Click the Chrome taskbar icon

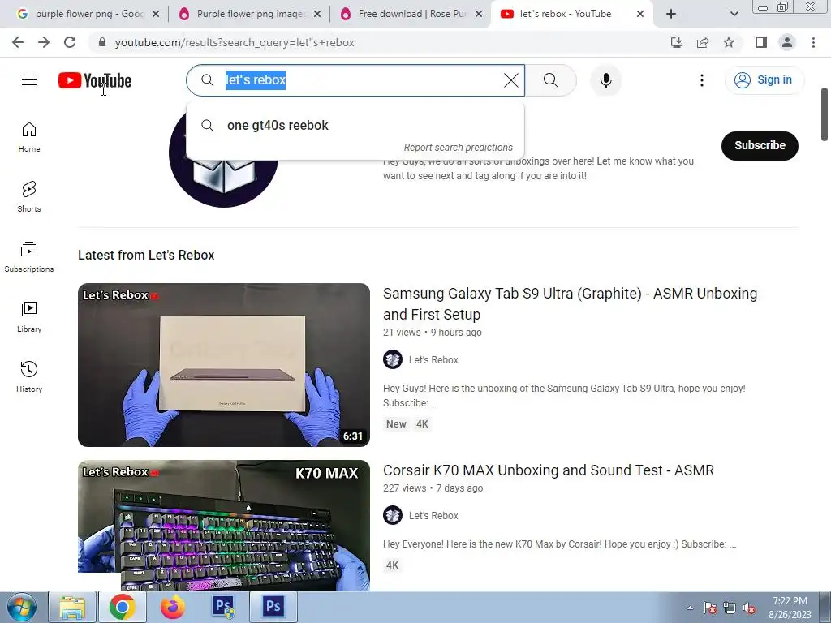point(123,607)
